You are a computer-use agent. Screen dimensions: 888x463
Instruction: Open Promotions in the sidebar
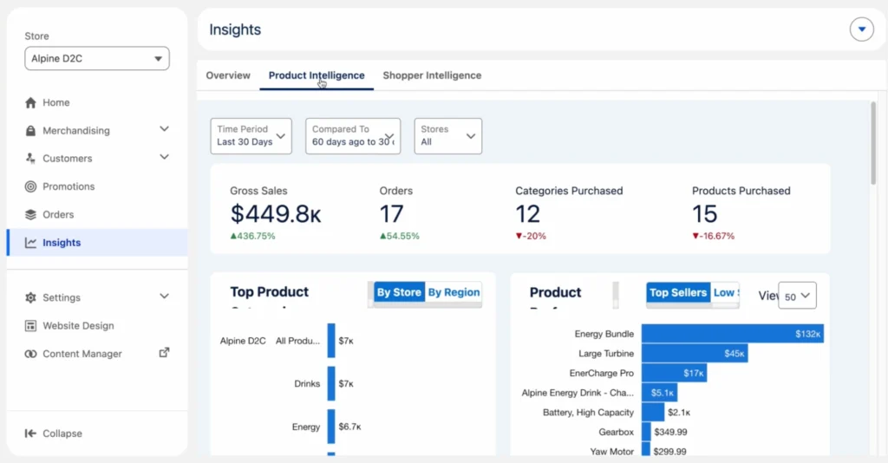tap(69, 186)
